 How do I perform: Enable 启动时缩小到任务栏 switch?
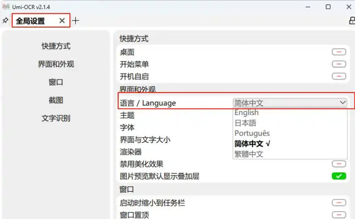tap(339, 203)
